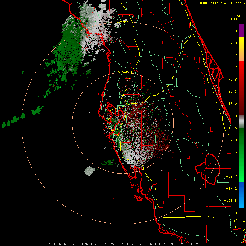Click the Super-Resolution Base Velocity caption

pos(124,244)
